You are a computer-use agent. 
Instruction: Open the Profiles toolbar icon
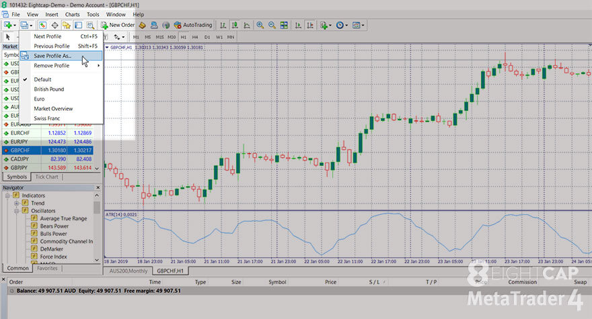point(25,26)
